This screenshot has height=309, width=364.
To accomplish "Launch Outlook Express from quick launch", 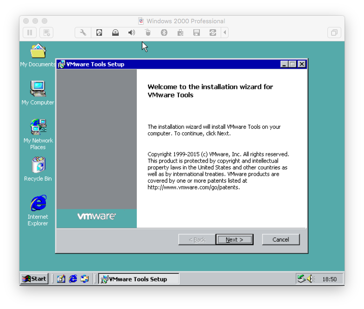I will pos(85,279).
